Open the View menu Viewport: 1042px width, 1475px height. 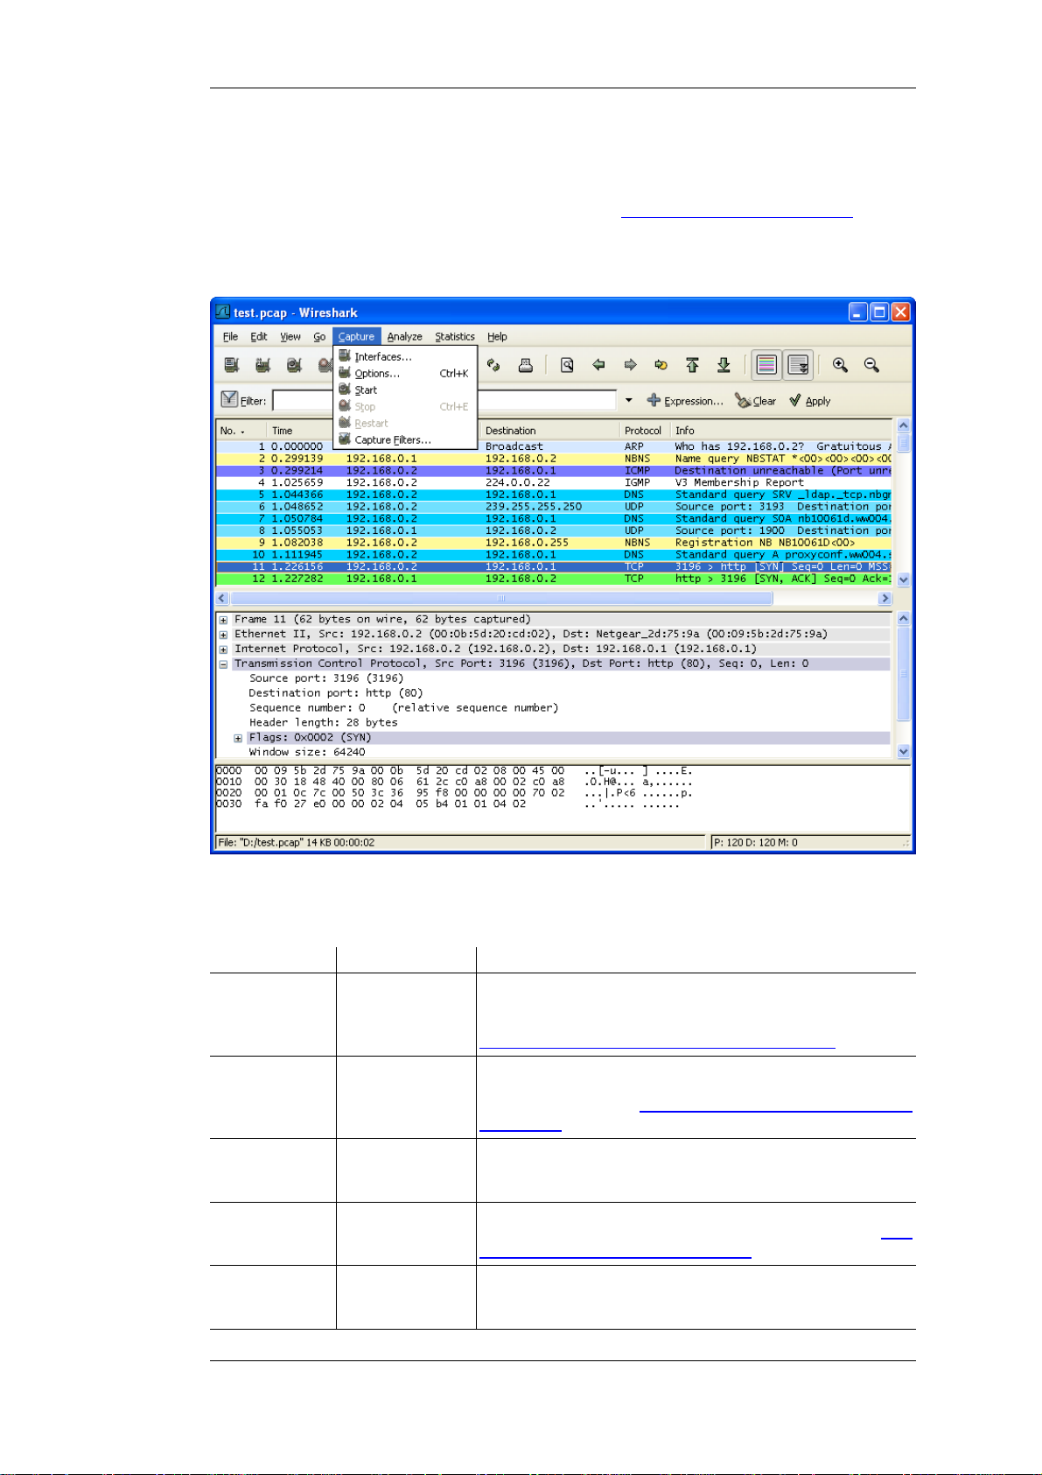tap(290, 337)
